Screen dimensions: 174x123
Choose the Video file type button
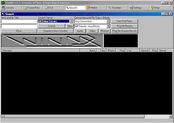coord(92,31)
